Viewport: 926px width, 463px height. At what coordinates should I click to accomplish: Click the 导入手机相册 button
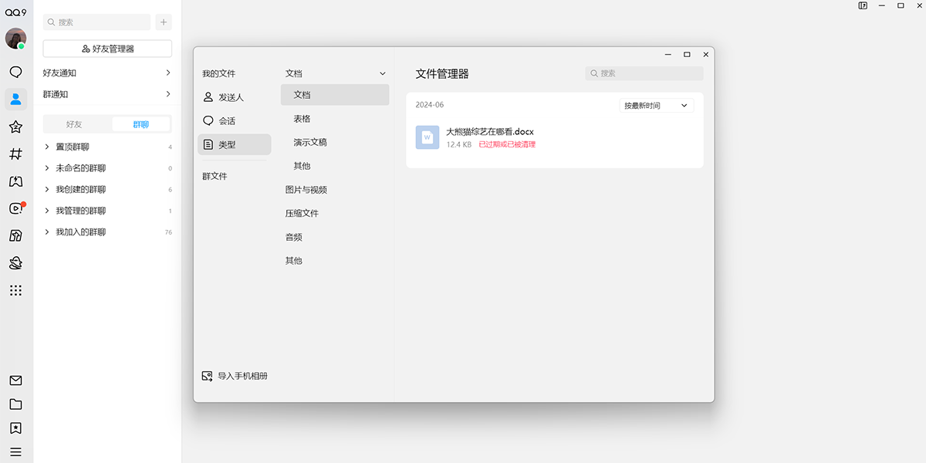(235, 376)
